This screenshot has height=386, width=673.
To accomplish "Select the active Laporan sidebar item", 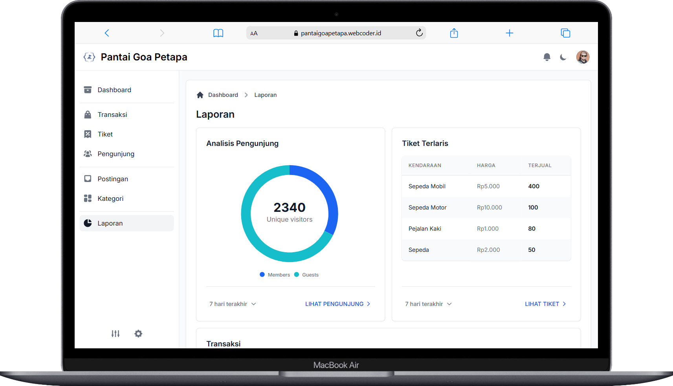I will [x=127, y=223].
